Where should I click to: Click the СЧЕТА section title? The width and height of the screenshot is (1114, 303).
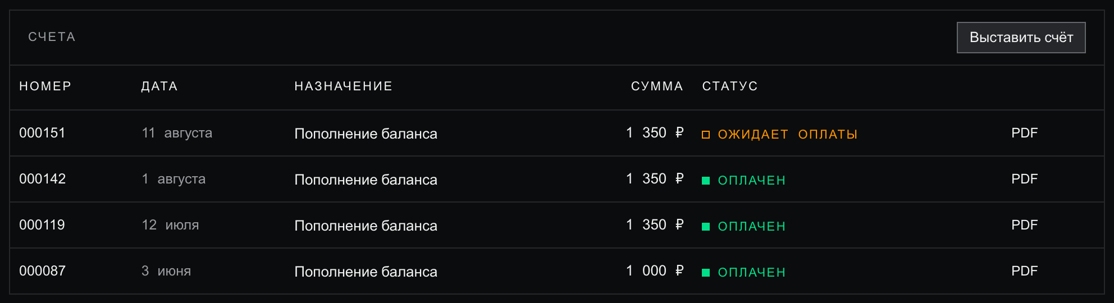point(52,37)
